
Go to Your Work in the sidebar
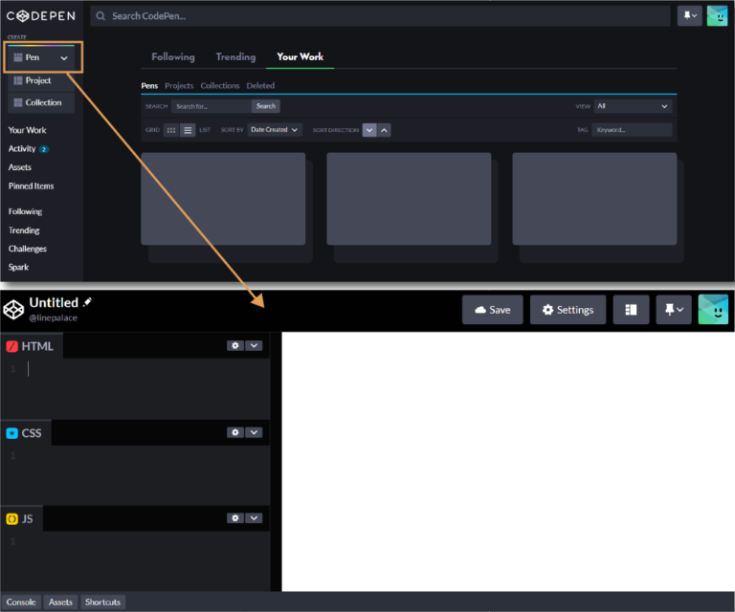pos(27,130)
